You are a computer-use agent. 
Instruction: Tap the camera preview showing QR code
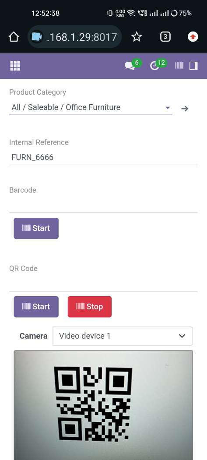(103, 405)
